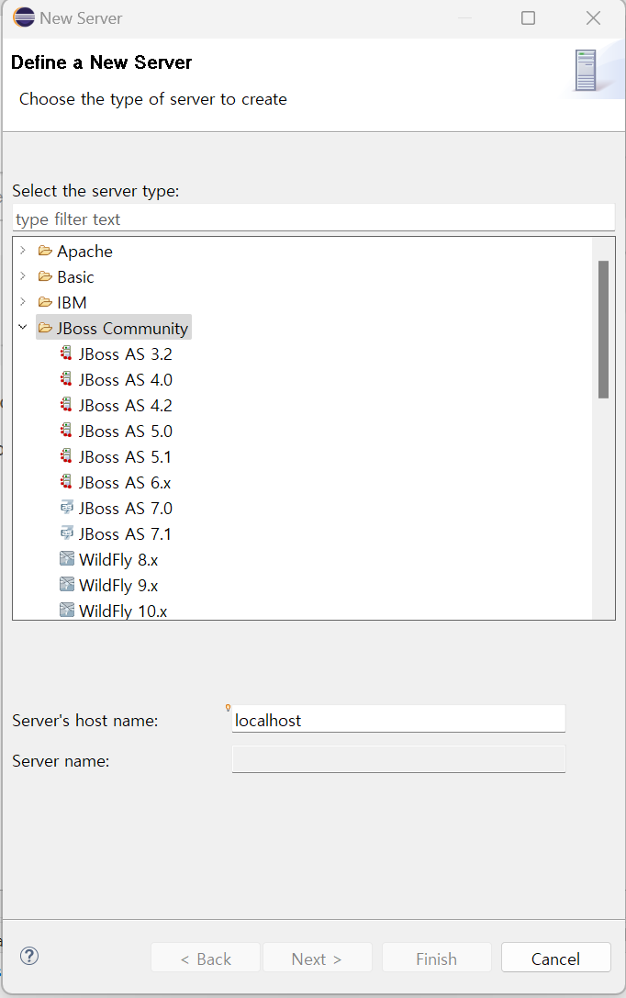Click the JBoss AS 4.0 server icon
Viewport: 626px width, 998px height.
[66, 378]
